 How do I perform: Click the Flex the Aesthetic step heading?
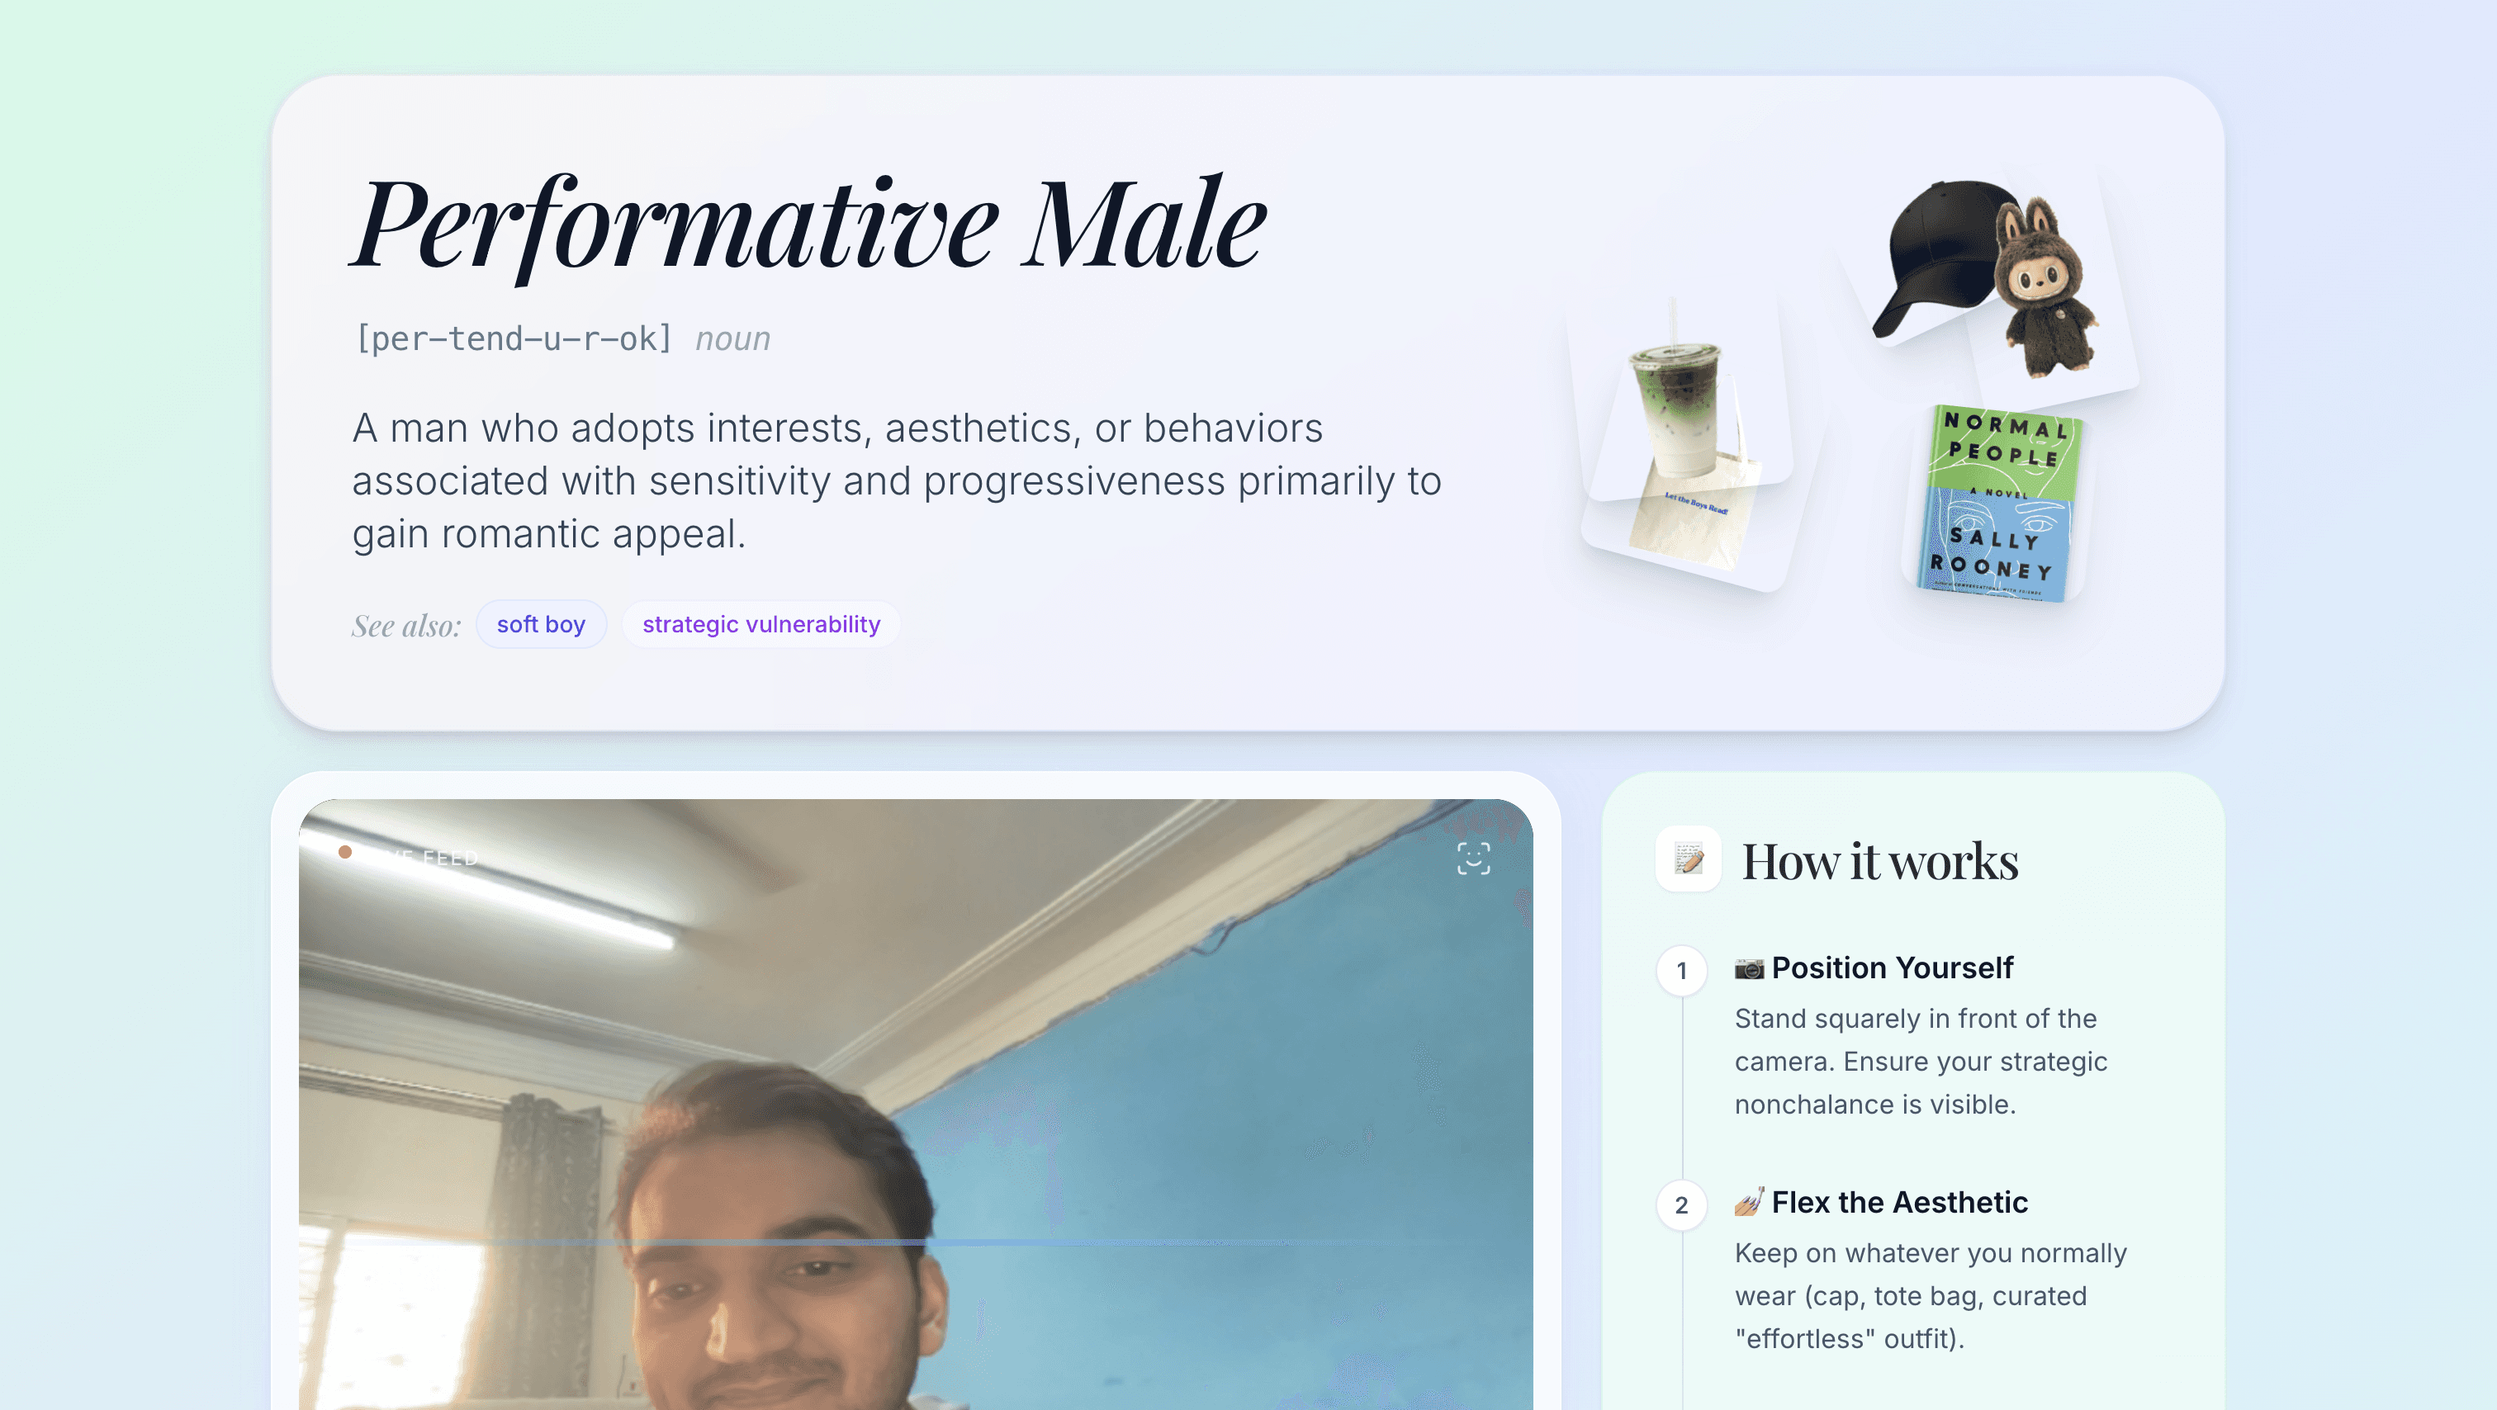(x=1899, y=1202)
